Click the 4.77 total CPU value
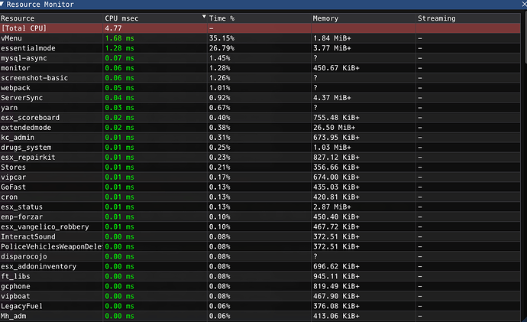 pyautogui.click(x=113, y=28)
